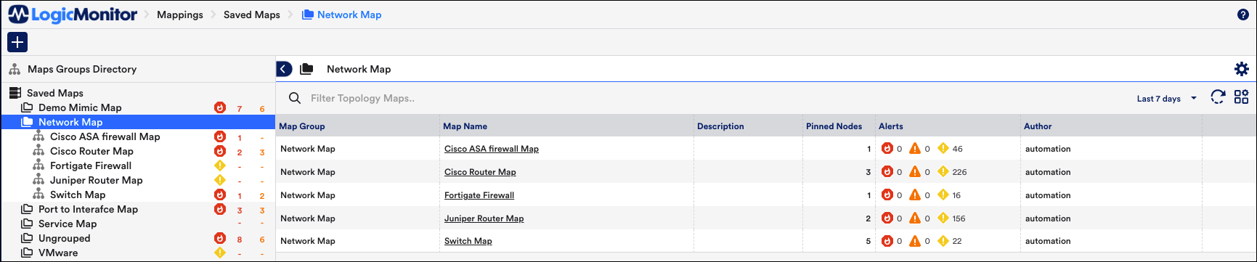Click the blue plus add button
The width and height of the screenshot is (1257, 262).
click(x=17, y=42)
